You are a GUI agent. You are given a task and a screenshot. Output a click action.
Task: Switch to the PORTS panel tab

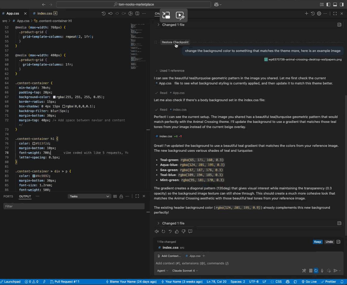[8, 196]
